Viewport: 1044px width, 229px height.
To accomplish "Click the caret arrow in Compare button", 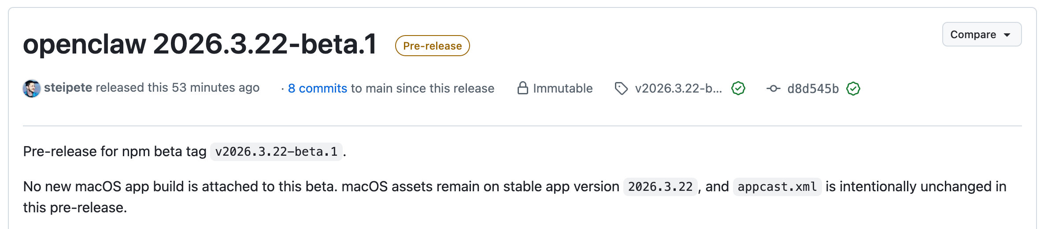I will coord(1007,35).
